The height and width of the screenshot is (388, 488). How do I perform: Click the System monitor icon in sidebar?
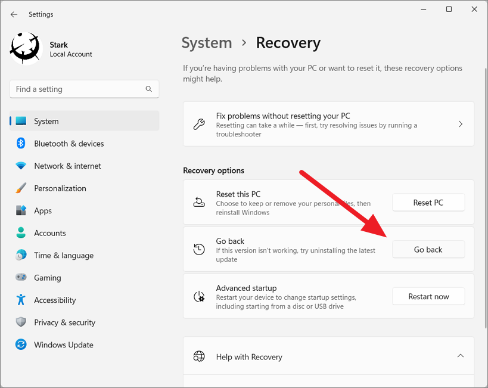pos(21,121)
